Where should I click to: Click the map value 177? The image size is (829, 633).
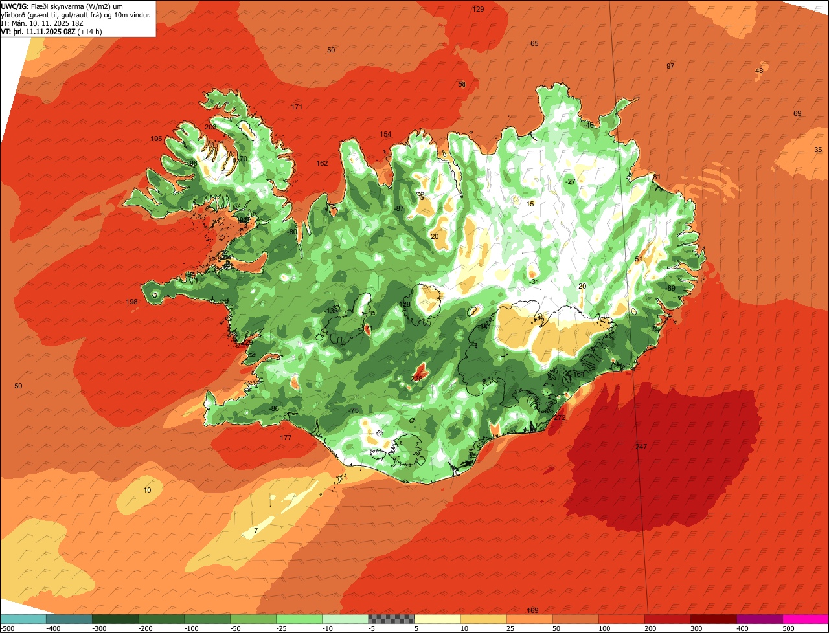pos(286,438)
